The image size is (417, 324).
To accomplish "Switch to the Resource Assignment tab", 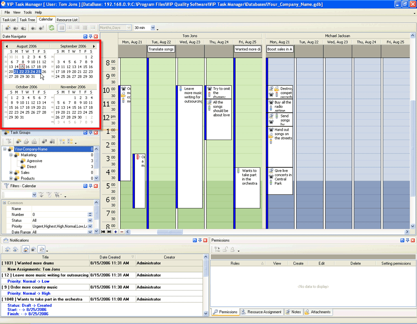I will pos(261,312).
